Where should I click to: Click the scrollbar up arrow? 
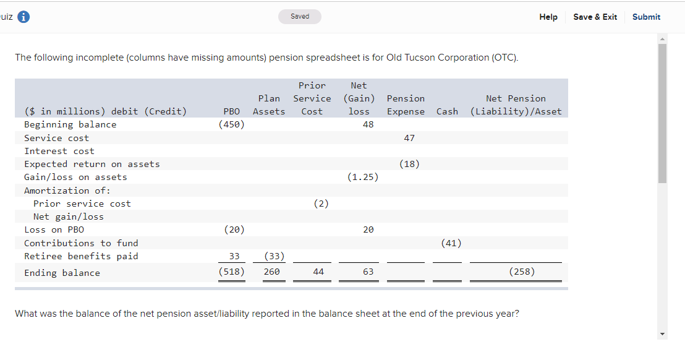point(662,40)
